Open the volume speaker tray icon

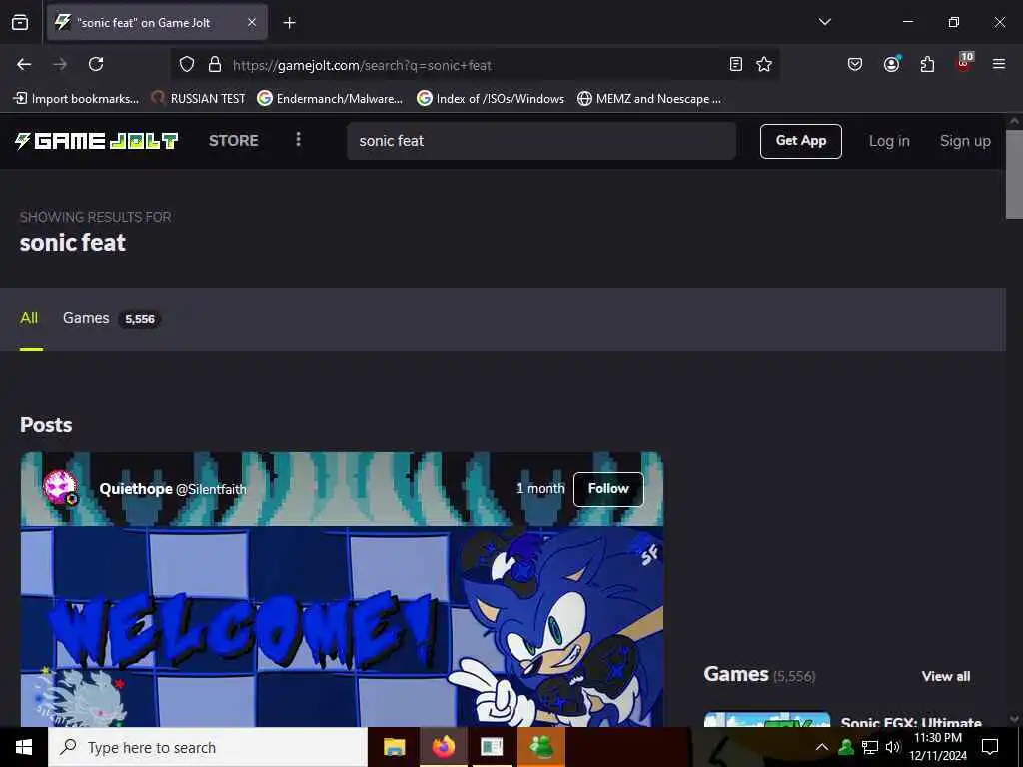tap(893, 747)
